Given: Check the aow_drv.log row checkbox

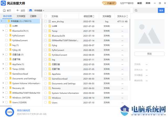Looking at the screenshot, I should click(x=45, y=21).
